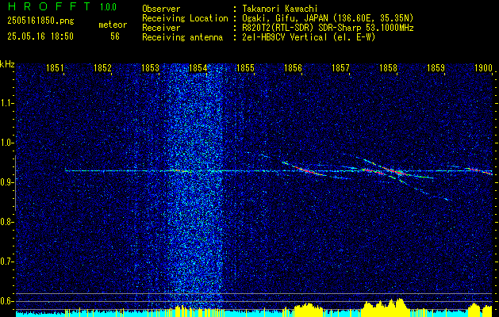Click time marker 1900

(483, 67)
